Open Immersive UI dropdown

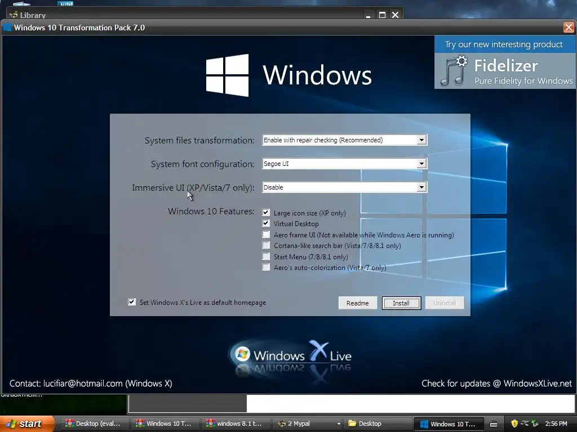pyautogui.click(x=421, y=187)
